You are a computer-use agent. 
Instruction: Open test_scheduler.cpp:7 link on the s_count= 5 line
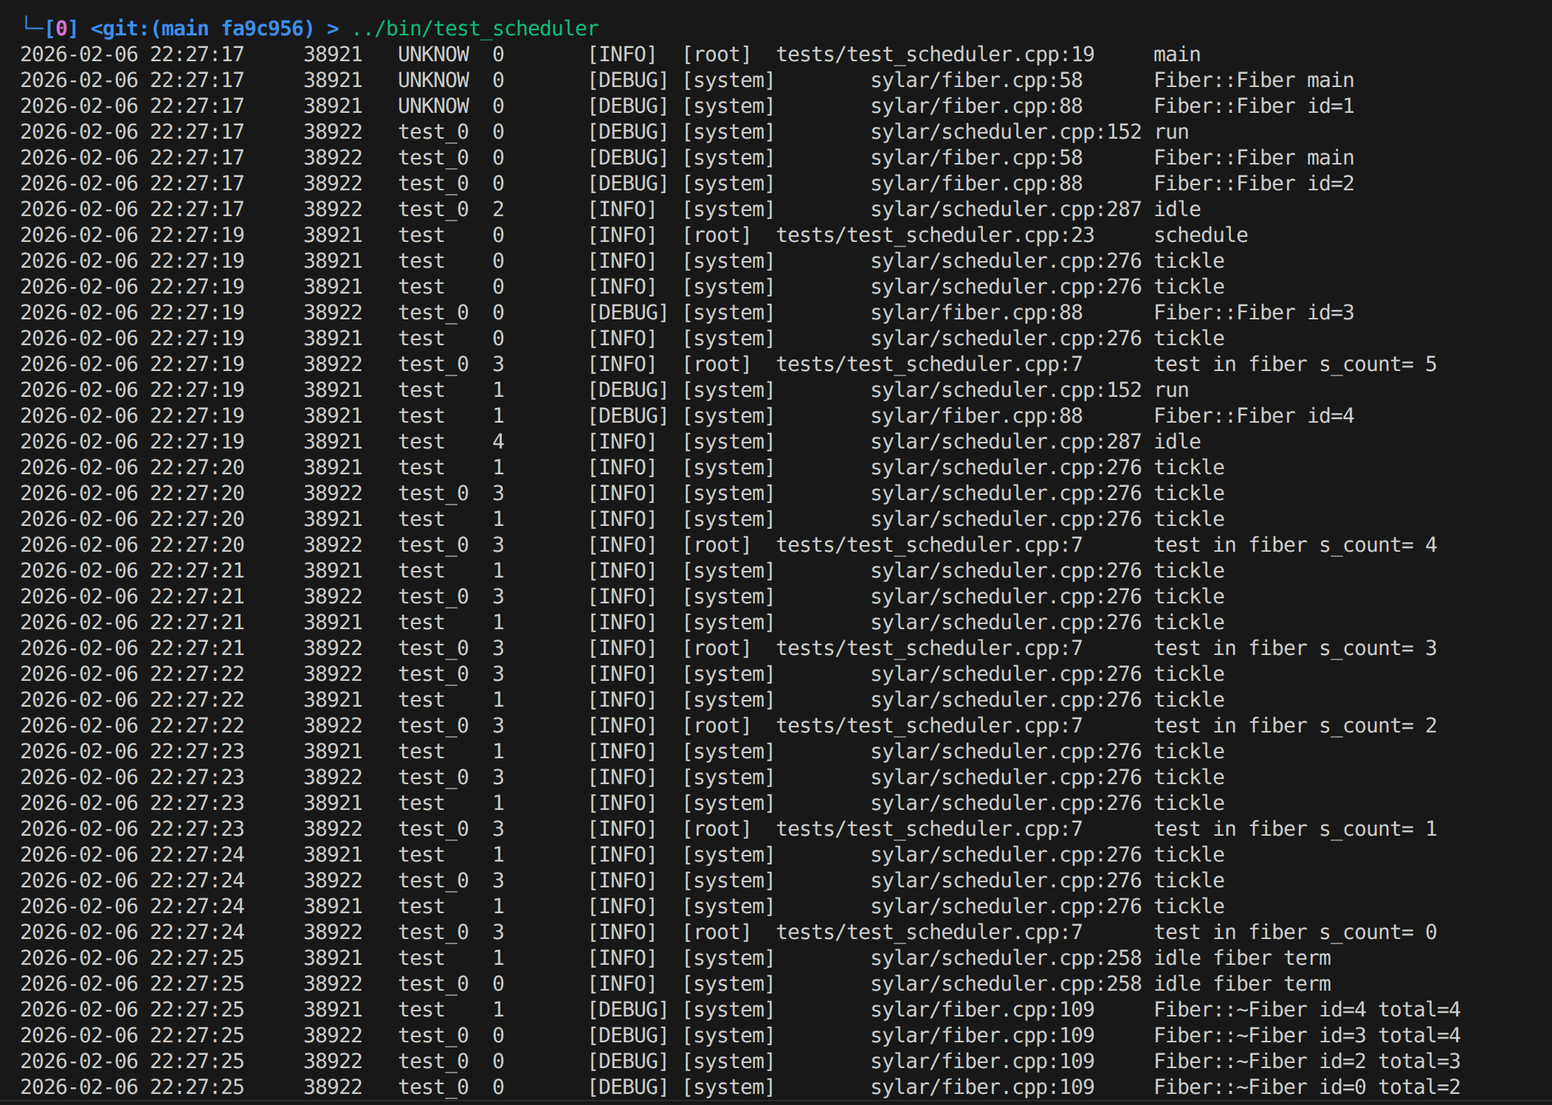pos(928,364)
